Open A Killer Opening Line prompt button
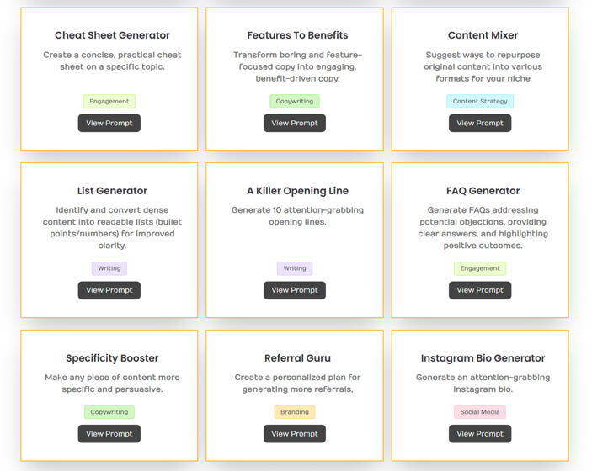 coord(295,290)
